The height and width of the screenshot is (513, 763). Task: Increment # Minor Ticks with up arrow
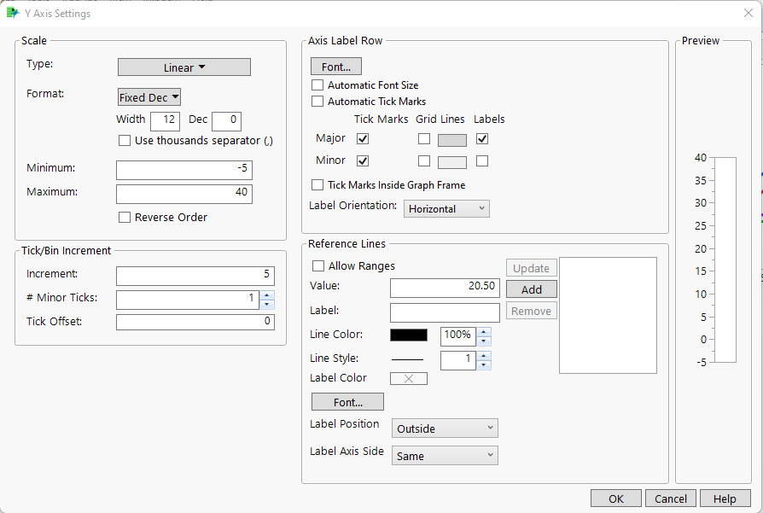(x=266, y=294)
